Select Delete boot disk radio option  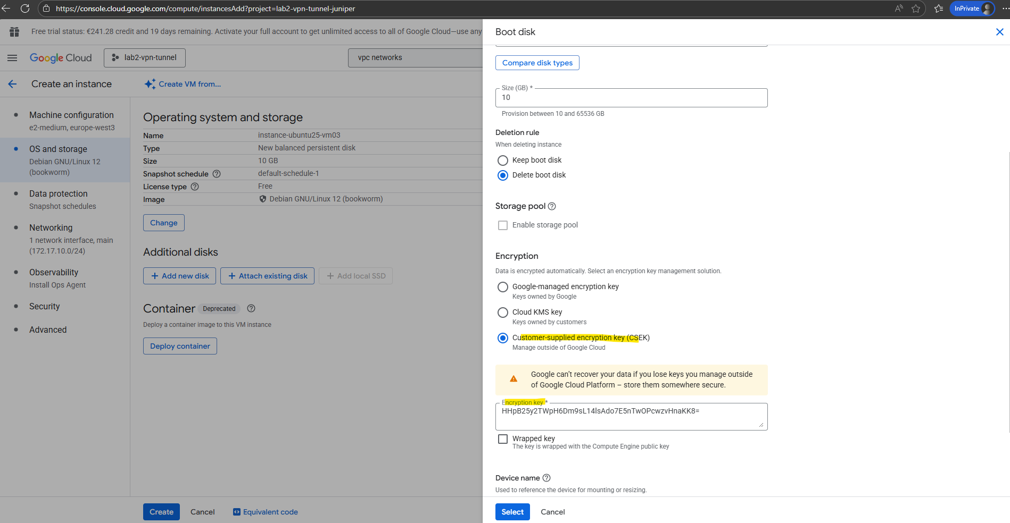[x=502, y=175]
